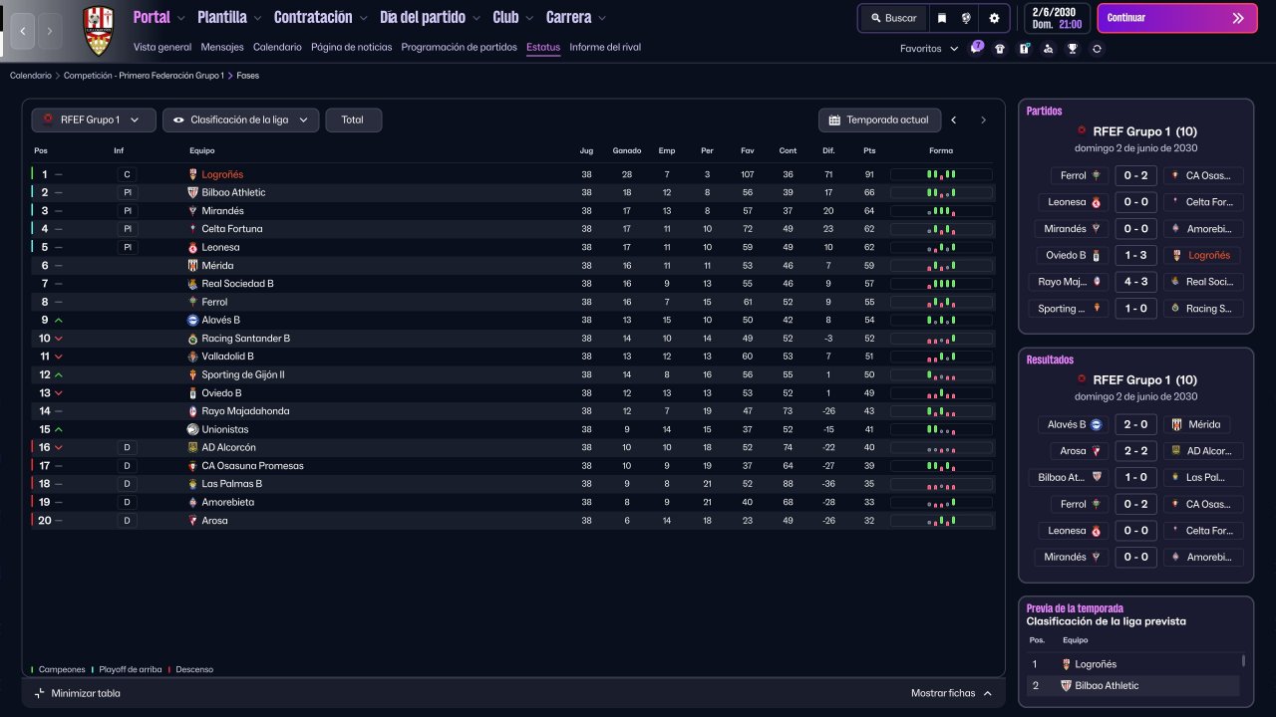1276x717 pixels.
Task: Go forward with the right arrow
Action: click(x=50, y=31)
